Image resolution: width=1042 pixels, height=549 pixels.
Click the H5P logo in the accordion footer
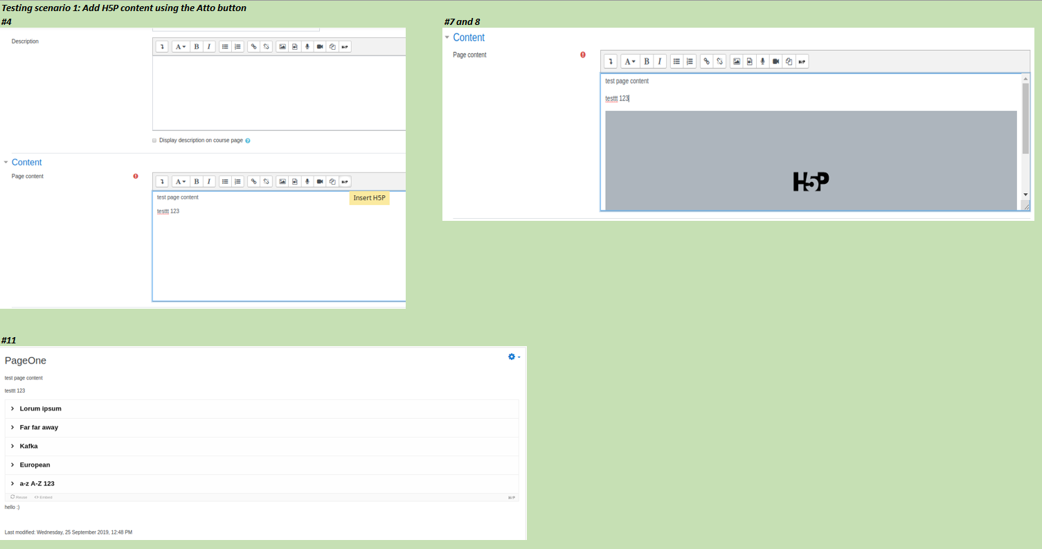(512, 497)
